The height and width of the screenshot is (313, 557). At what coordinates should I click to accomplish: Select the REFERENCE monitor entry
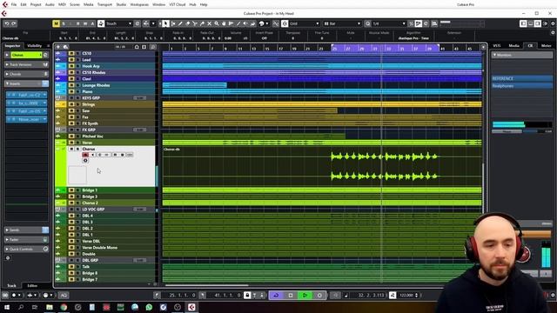click(x=522, y=78)
